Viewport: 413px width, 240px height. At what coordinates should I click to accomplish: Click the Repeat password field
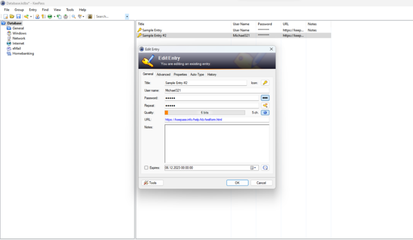(212, 106)
